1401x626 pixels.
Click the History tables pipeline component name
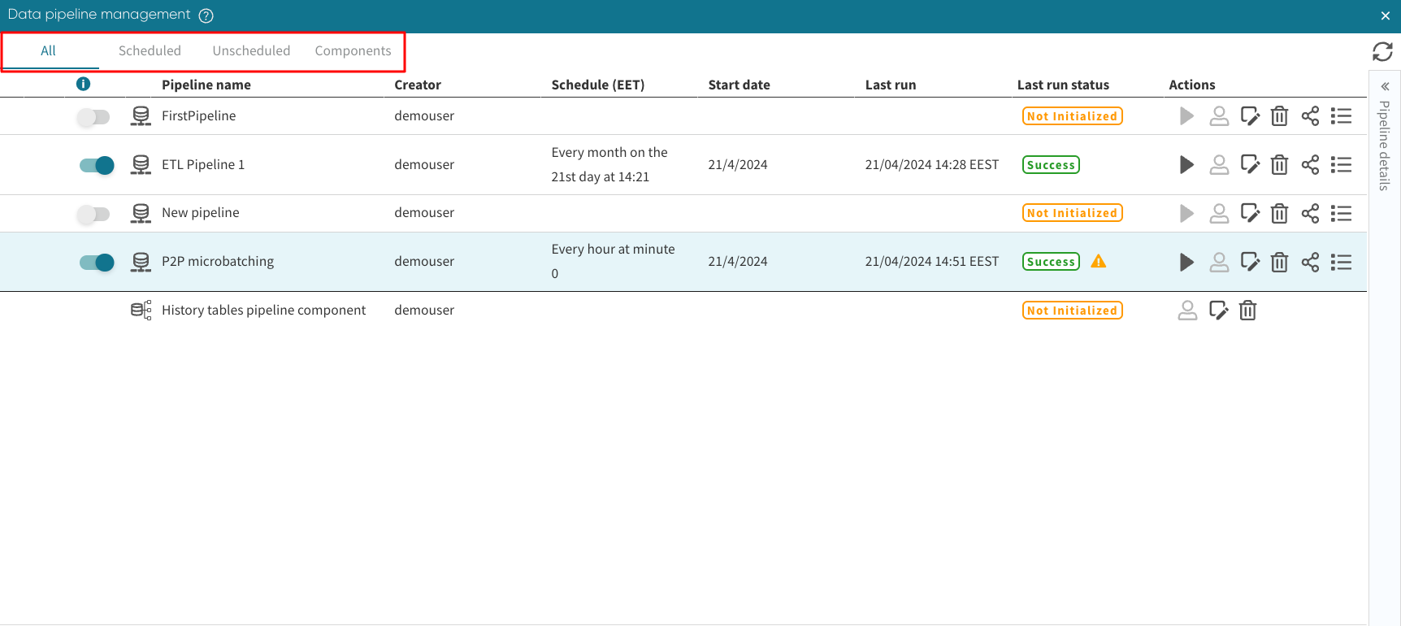(263, 310)
